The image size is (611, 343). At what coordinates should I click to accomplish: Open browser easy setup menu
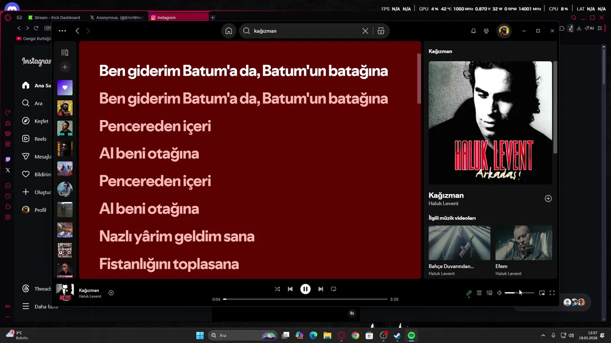click(600, 28)
